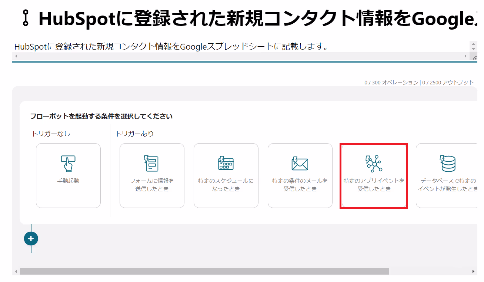The height and width of the screenshot is (282, 484).
Task: Select the email received envelope icon
Action: (x=300, y=163)
